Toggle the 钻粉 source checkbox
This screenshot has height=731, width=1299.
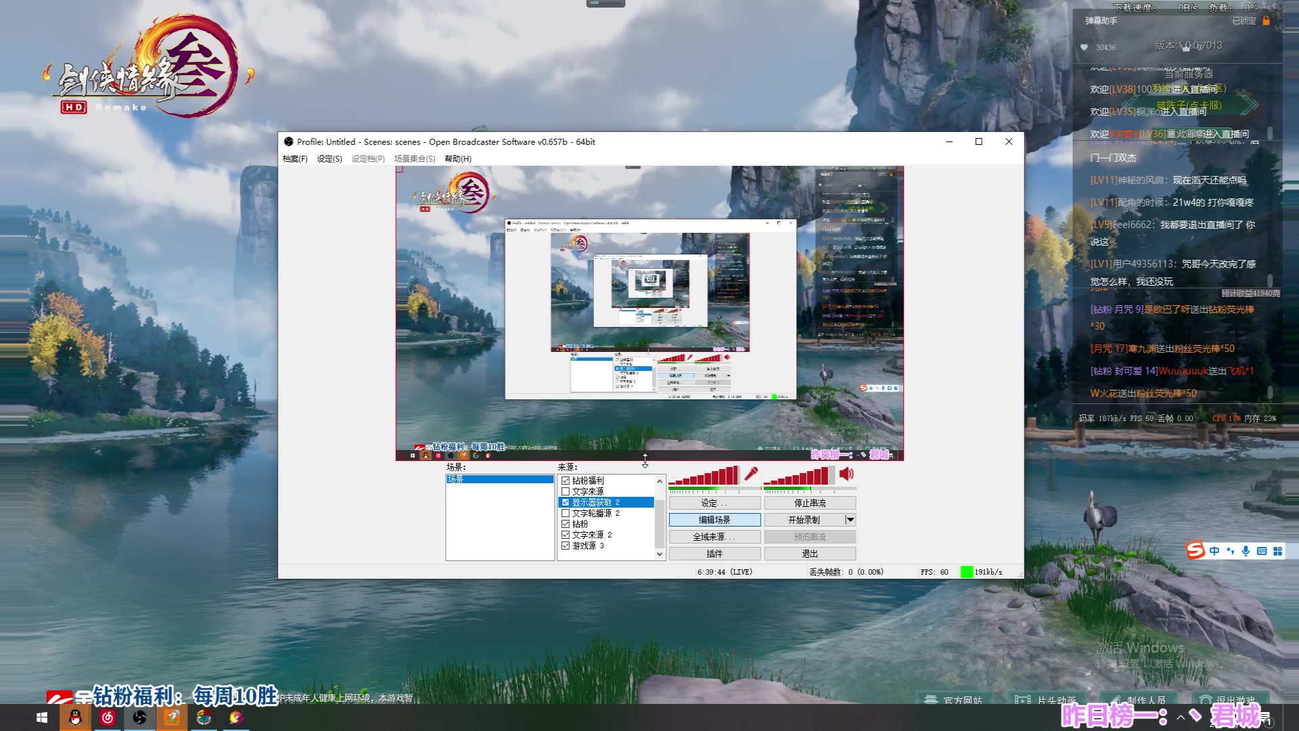(x=566, y=524)
